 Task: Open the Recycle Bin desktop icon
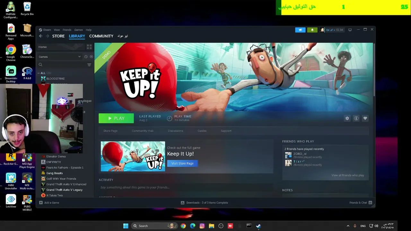pyautogui.click(x=27, y=9)
